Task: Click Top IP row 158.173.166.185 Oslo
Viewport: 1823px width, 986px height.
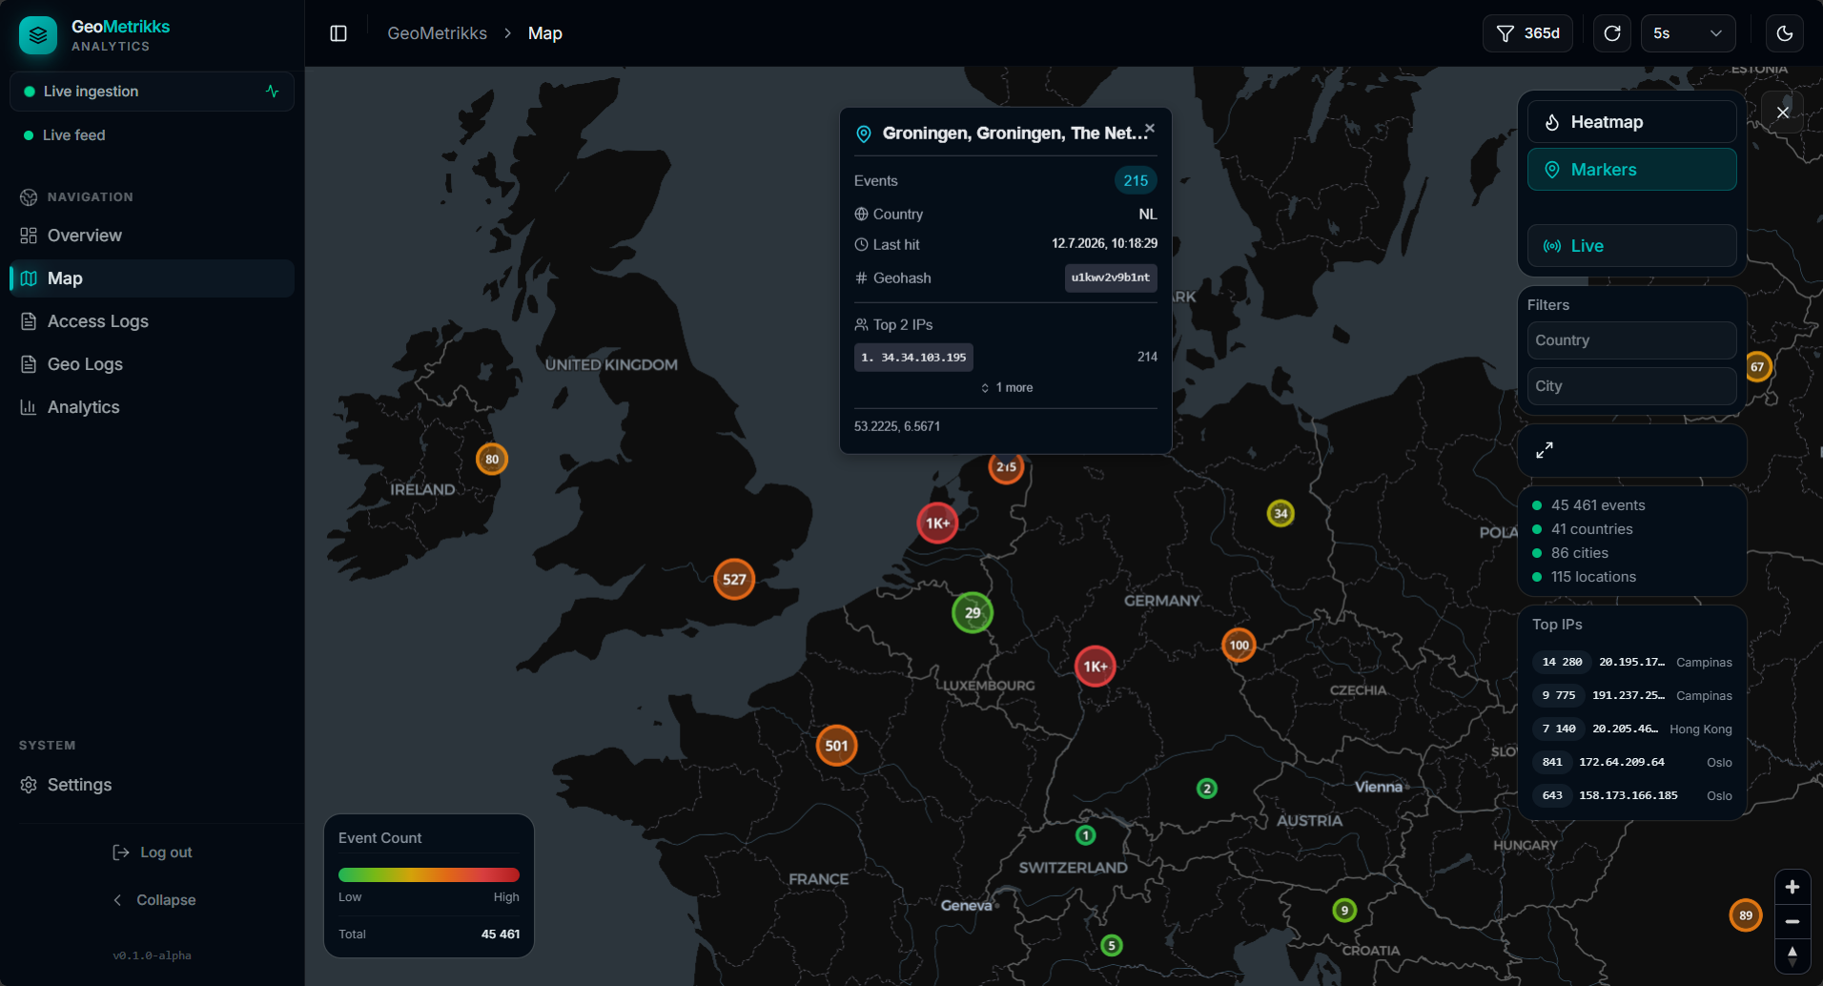Action: [x=1631, y=795]
